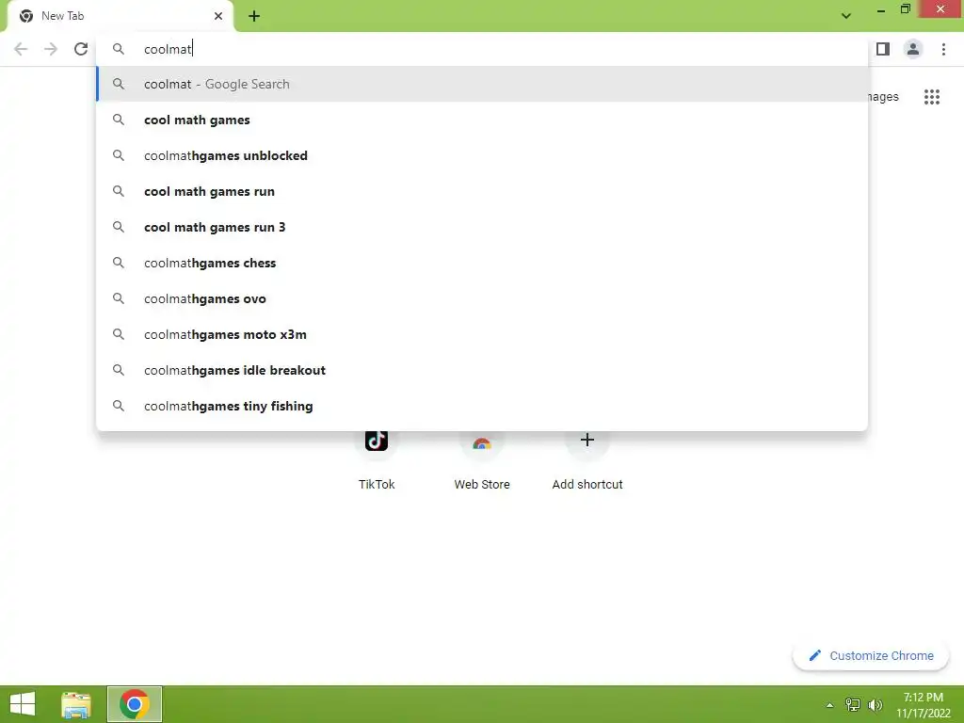Select the New Tab tab
The width and height of the screenshot is (964, 723).
[x=120, y=17]
